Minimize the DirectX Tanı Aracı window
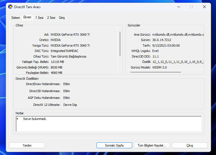This screenshot has height=155, width=216. pos(179,7)
